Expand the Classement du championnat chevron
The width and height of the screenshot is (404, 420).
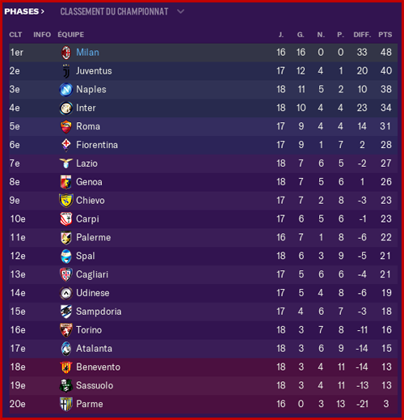point(181,11)
